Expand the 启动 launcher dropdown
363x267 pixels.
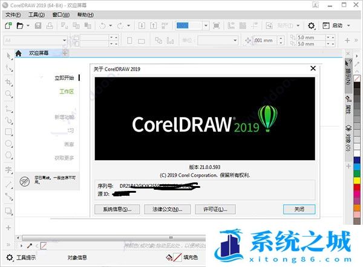[x=348, y=25]
